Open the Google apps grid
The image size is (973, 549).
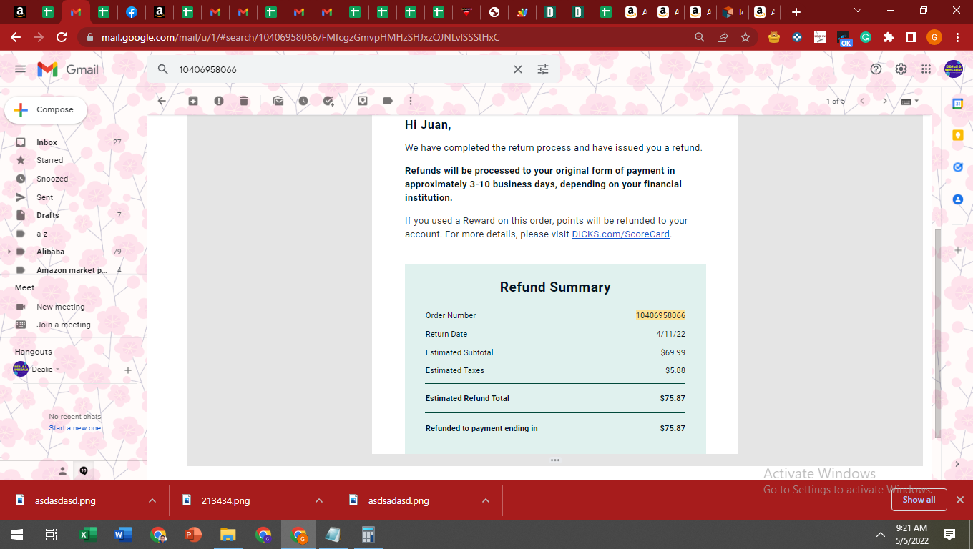(926, 69)
